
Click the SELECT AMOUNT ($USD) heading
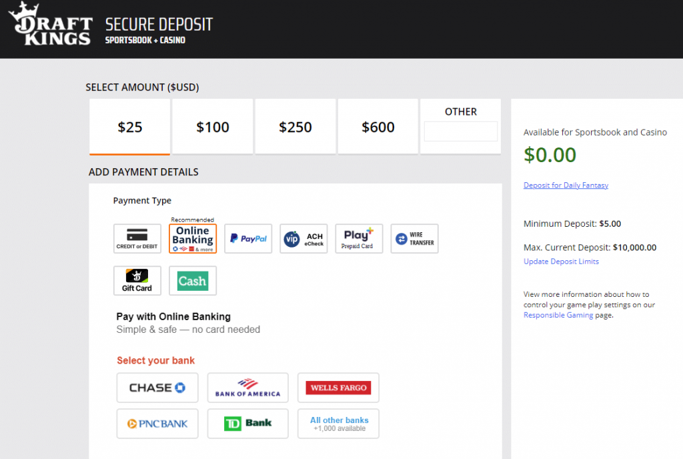[143, 87]
